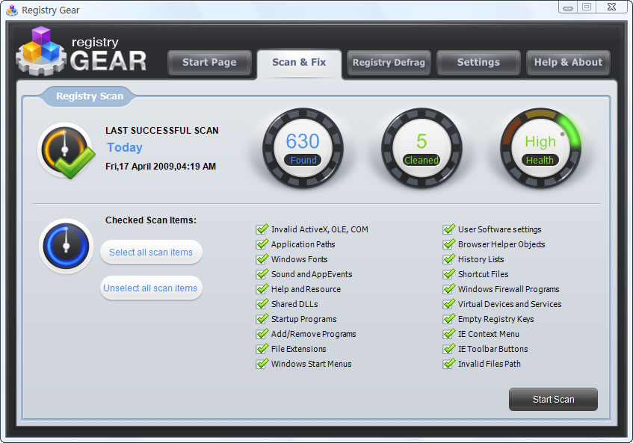Click the Registry Gear cubes logo
The width and height of the screenshot is (633, 443).
(41, 52)
